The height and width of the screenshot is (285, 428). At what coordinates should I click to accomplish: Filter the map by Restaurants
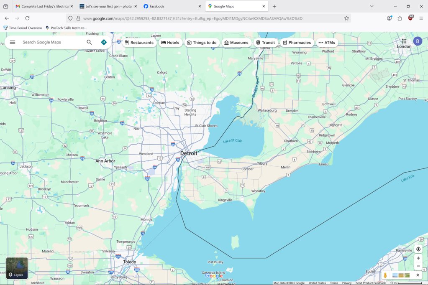tap(139, 43)
